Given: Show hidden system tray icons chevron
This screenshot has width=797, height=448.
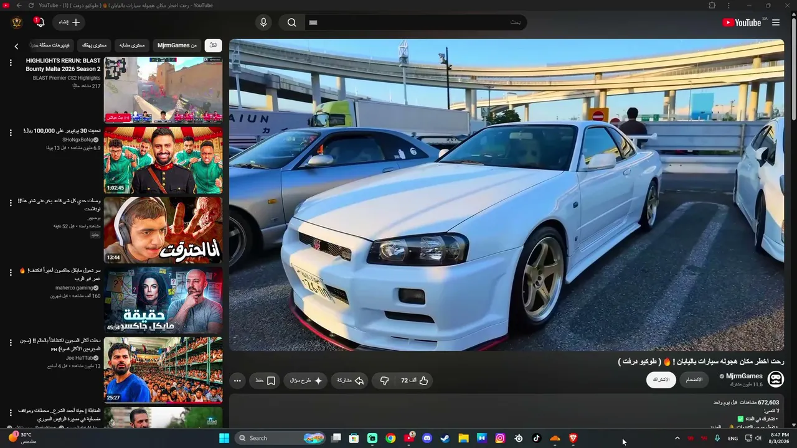Looking at the screenshot, I should 677,438.
